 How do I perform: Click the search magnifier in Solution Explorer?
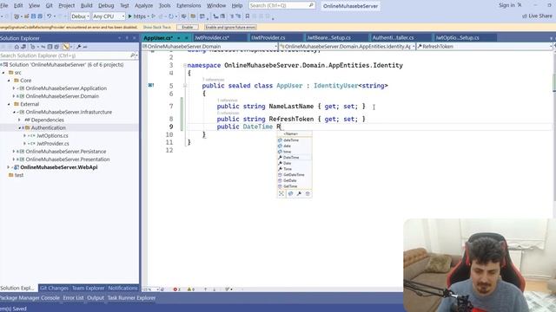point(132,55)
